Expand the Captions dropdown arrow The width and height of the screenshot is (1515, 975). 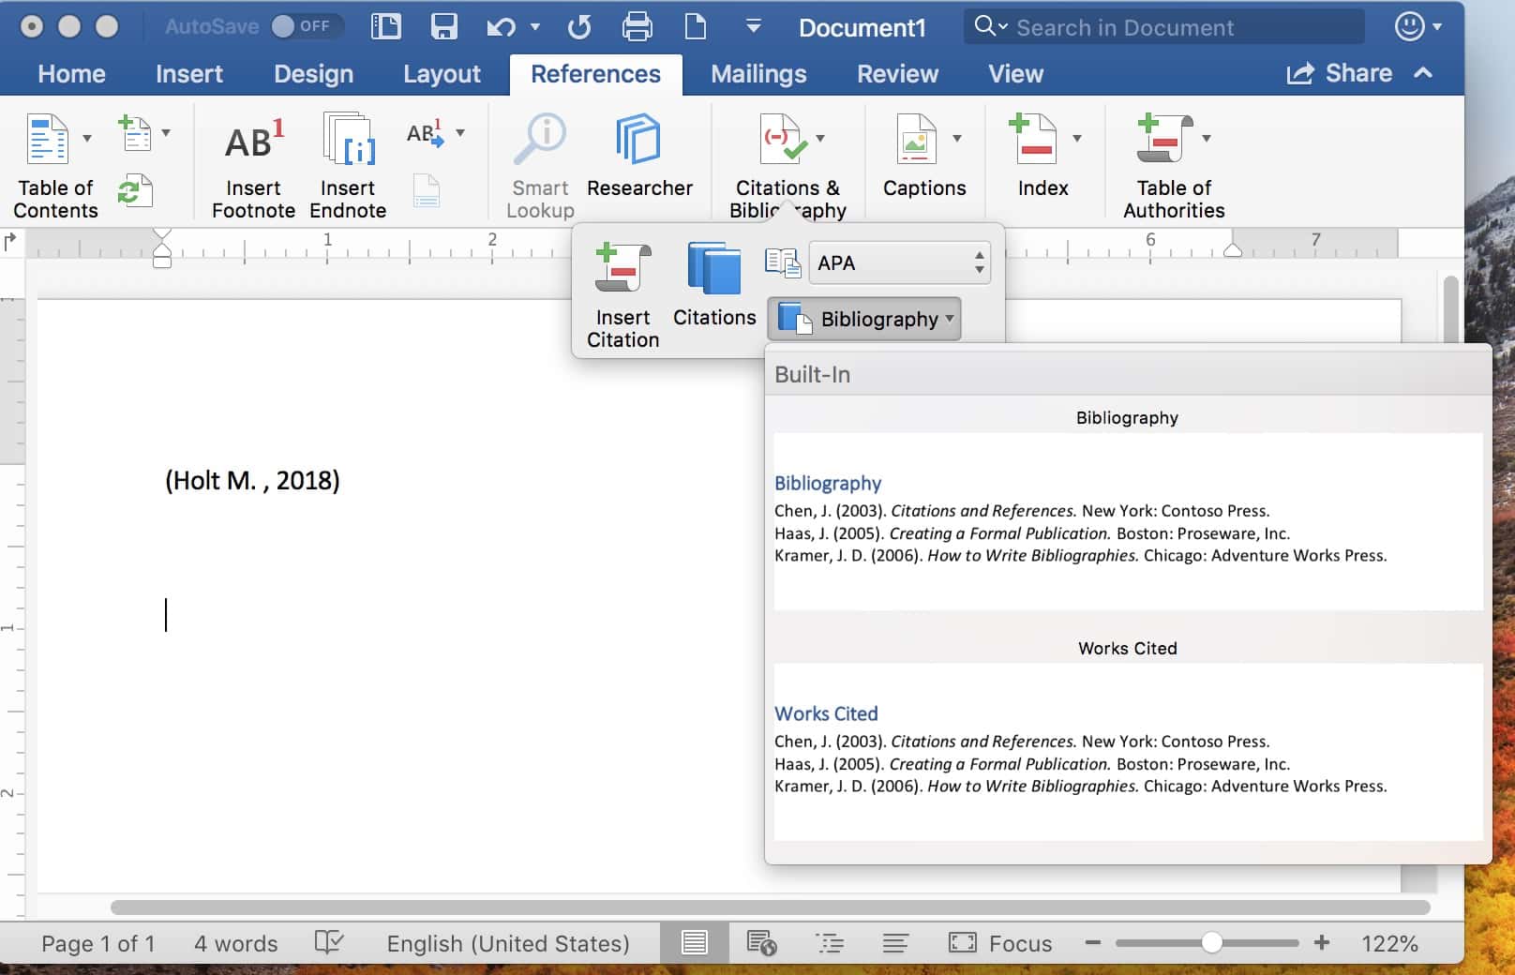[957, 139]
